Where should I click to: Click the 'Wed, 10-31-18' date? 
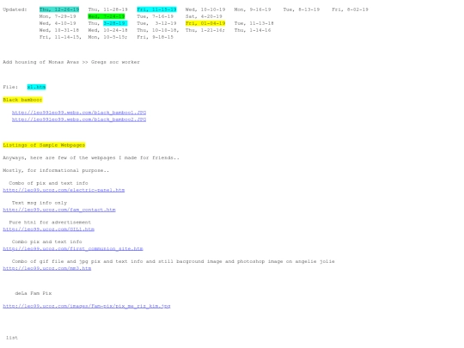(x=59, y=30)
